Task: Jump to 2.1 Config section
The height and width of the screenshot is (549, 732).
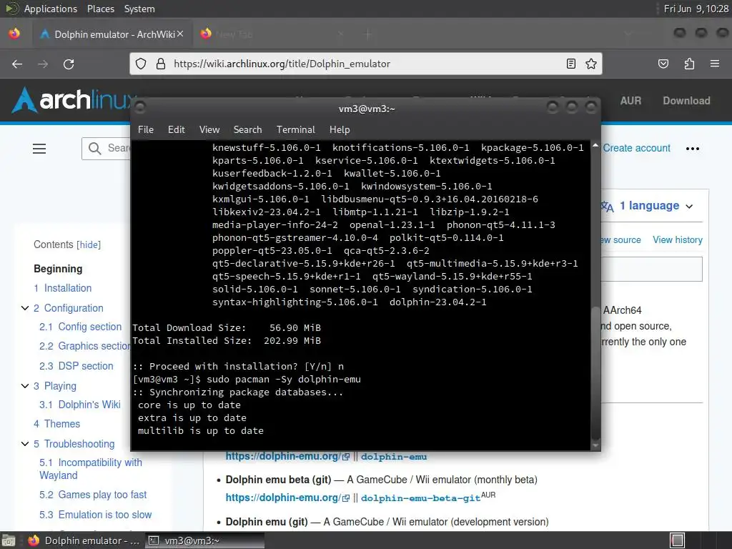Action: pyautogui.click(x=80, y=327)
